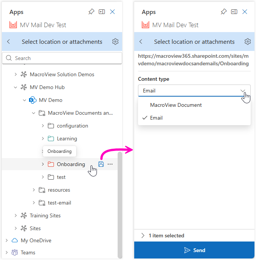Go back using left panel back arrow
The image size is (256, 260).
click(x=9, y=42)
